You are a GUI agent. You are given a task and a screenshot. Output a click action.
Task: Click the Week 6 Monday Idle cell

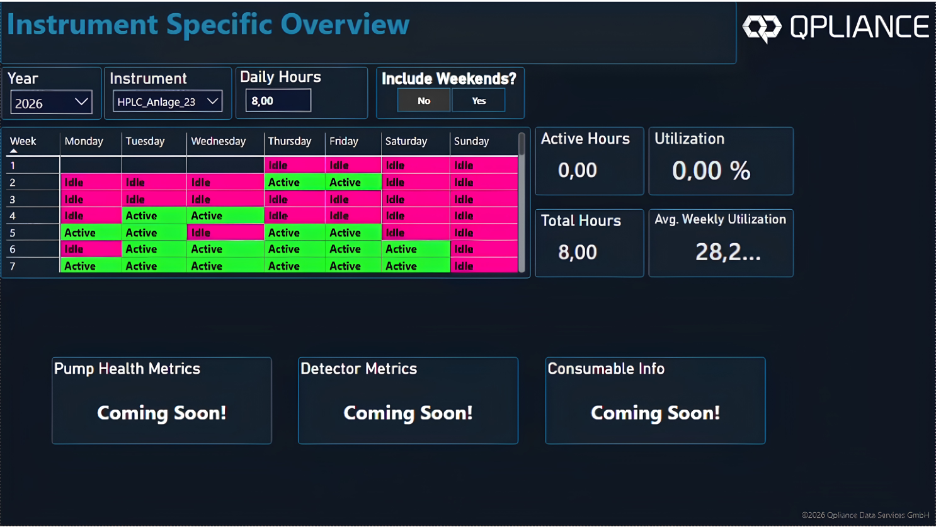(91, 249)
